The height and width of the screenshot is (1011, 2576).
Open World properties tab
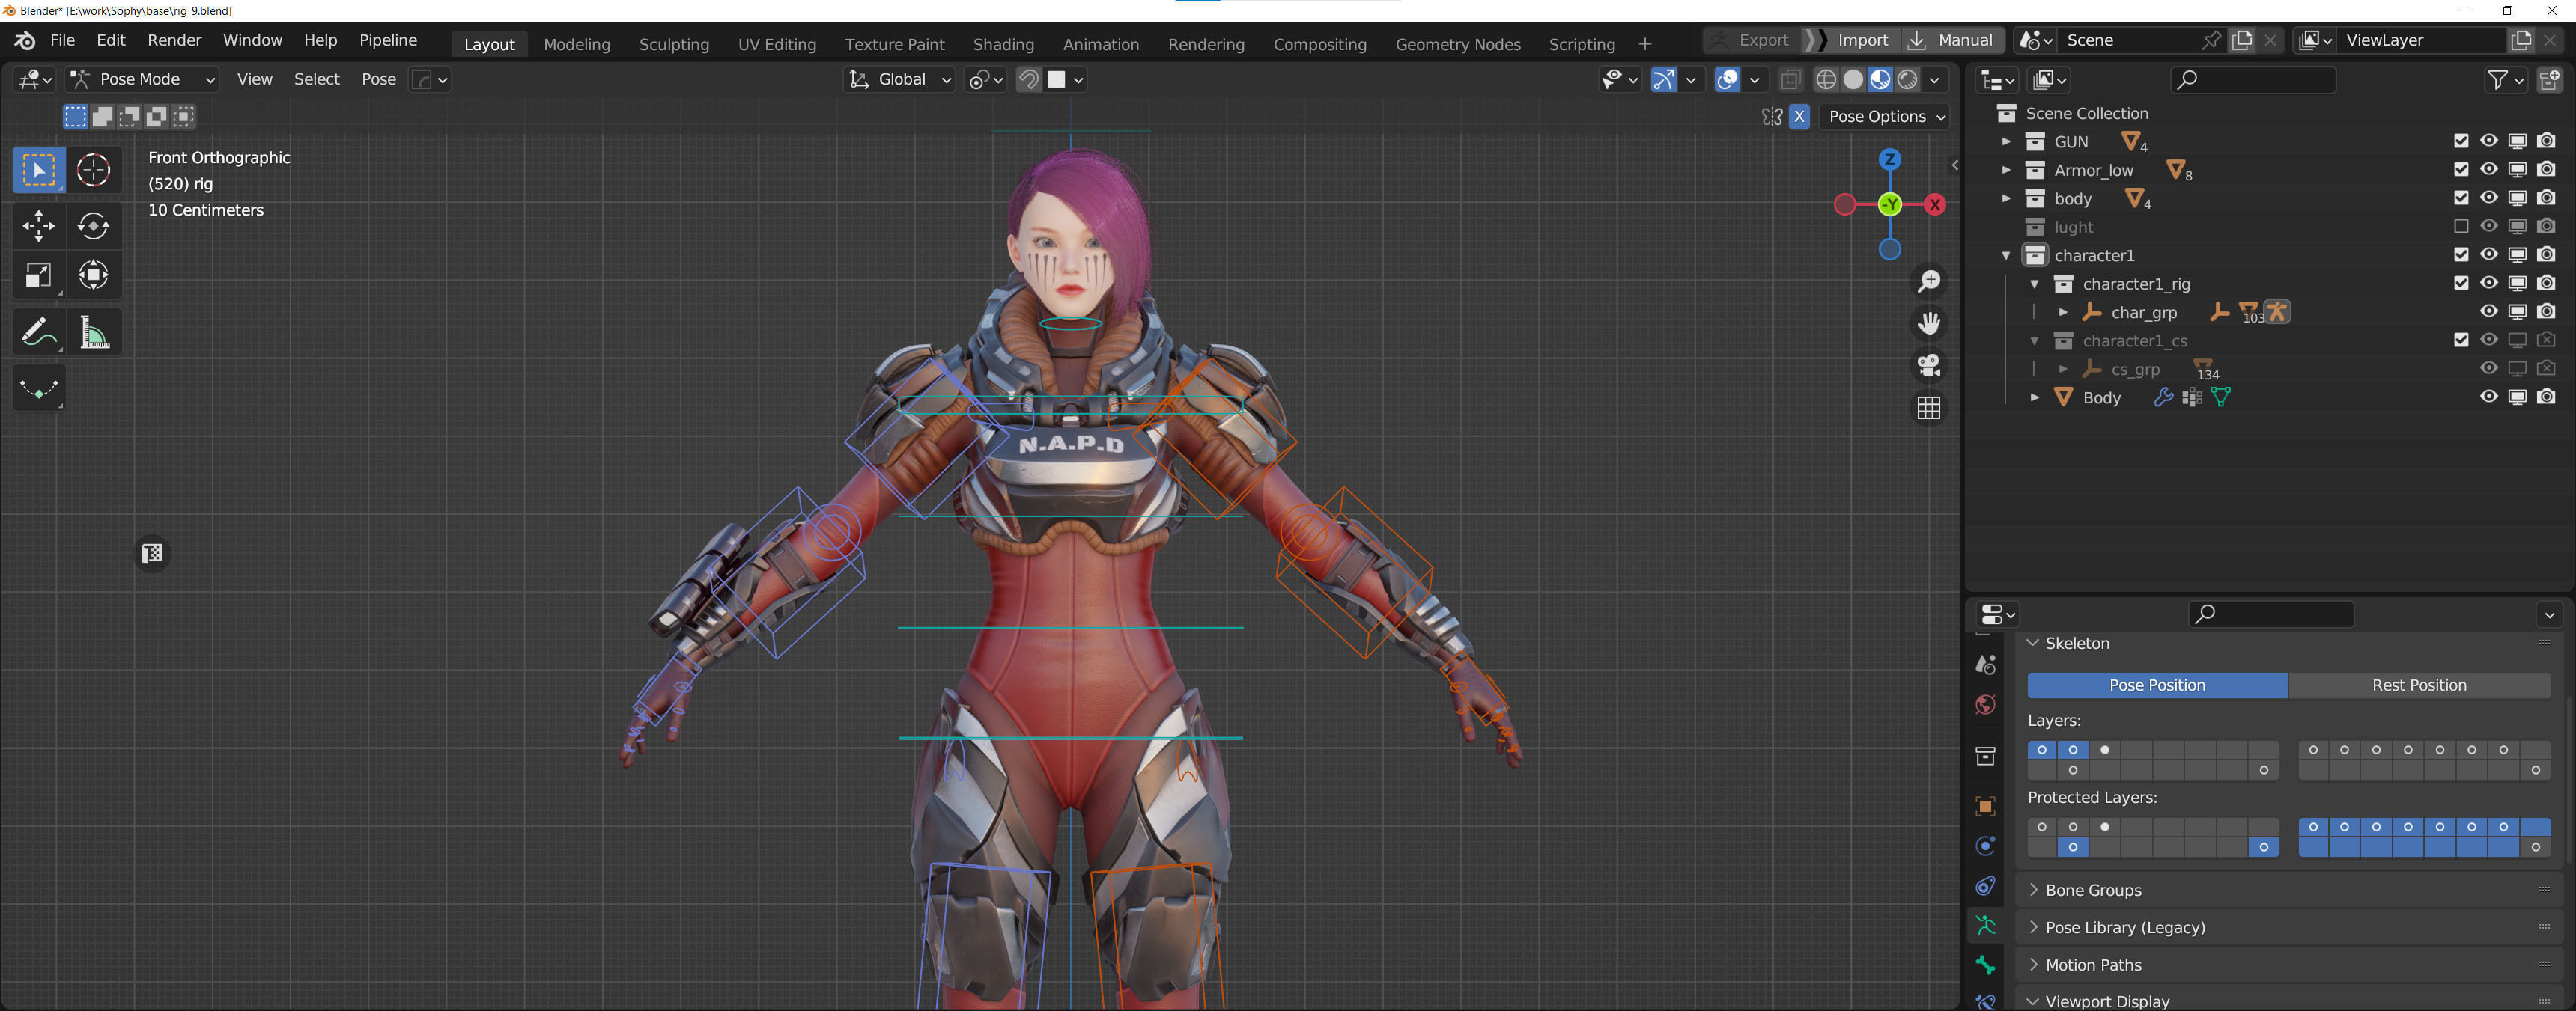[1986, 705]
